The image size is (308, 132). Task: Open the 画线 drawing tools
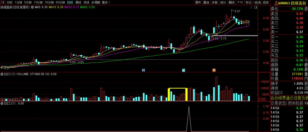coord(231,2)
